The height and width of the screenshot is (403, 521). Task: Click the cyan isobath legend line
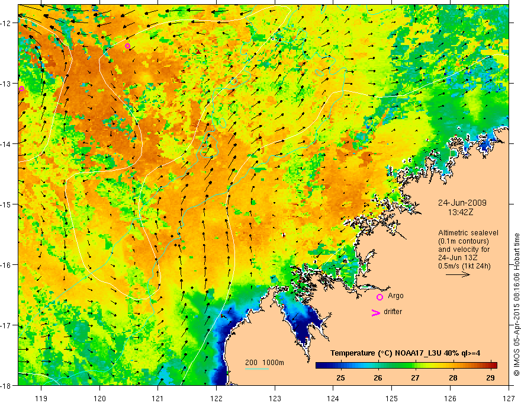257,369
